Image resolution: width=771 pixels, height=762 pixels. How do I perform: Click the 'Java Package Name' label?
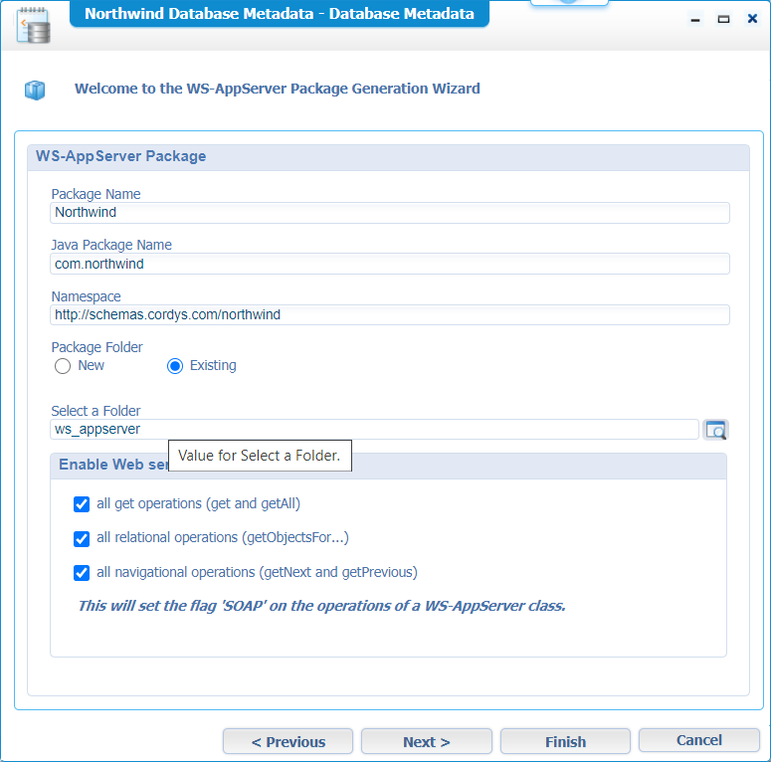coord(111,245)
